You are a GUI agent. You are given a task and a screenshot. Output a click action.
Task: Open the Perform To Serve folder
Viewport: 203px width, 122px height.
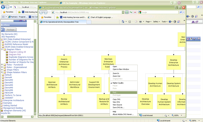[13, 95]
